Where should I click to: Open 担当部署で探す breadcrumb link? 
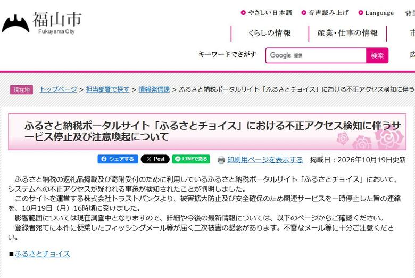point(107,89)
